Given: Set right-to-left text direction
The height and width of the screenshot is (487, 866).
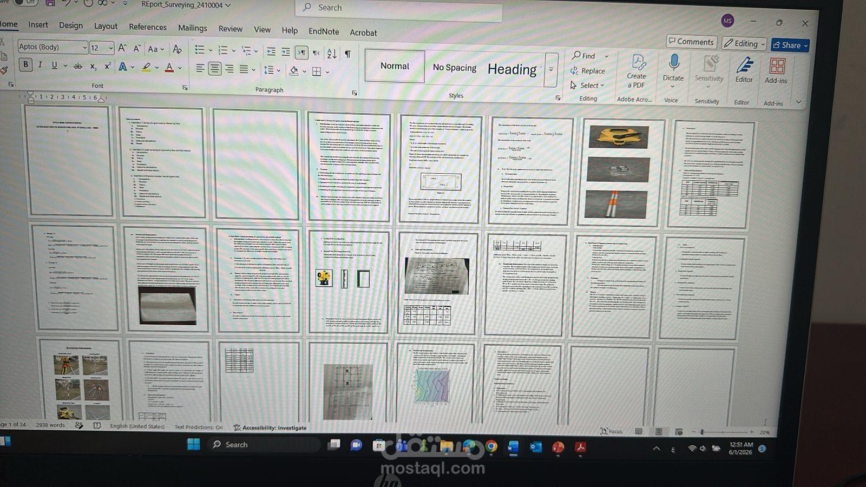Looking at the screenshot, I should 316,53.
